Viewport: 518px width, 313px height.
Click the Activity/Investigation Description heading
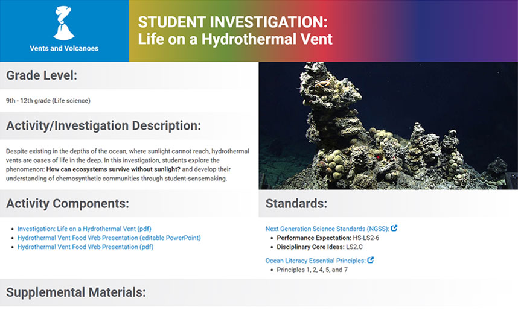(103, 126)
